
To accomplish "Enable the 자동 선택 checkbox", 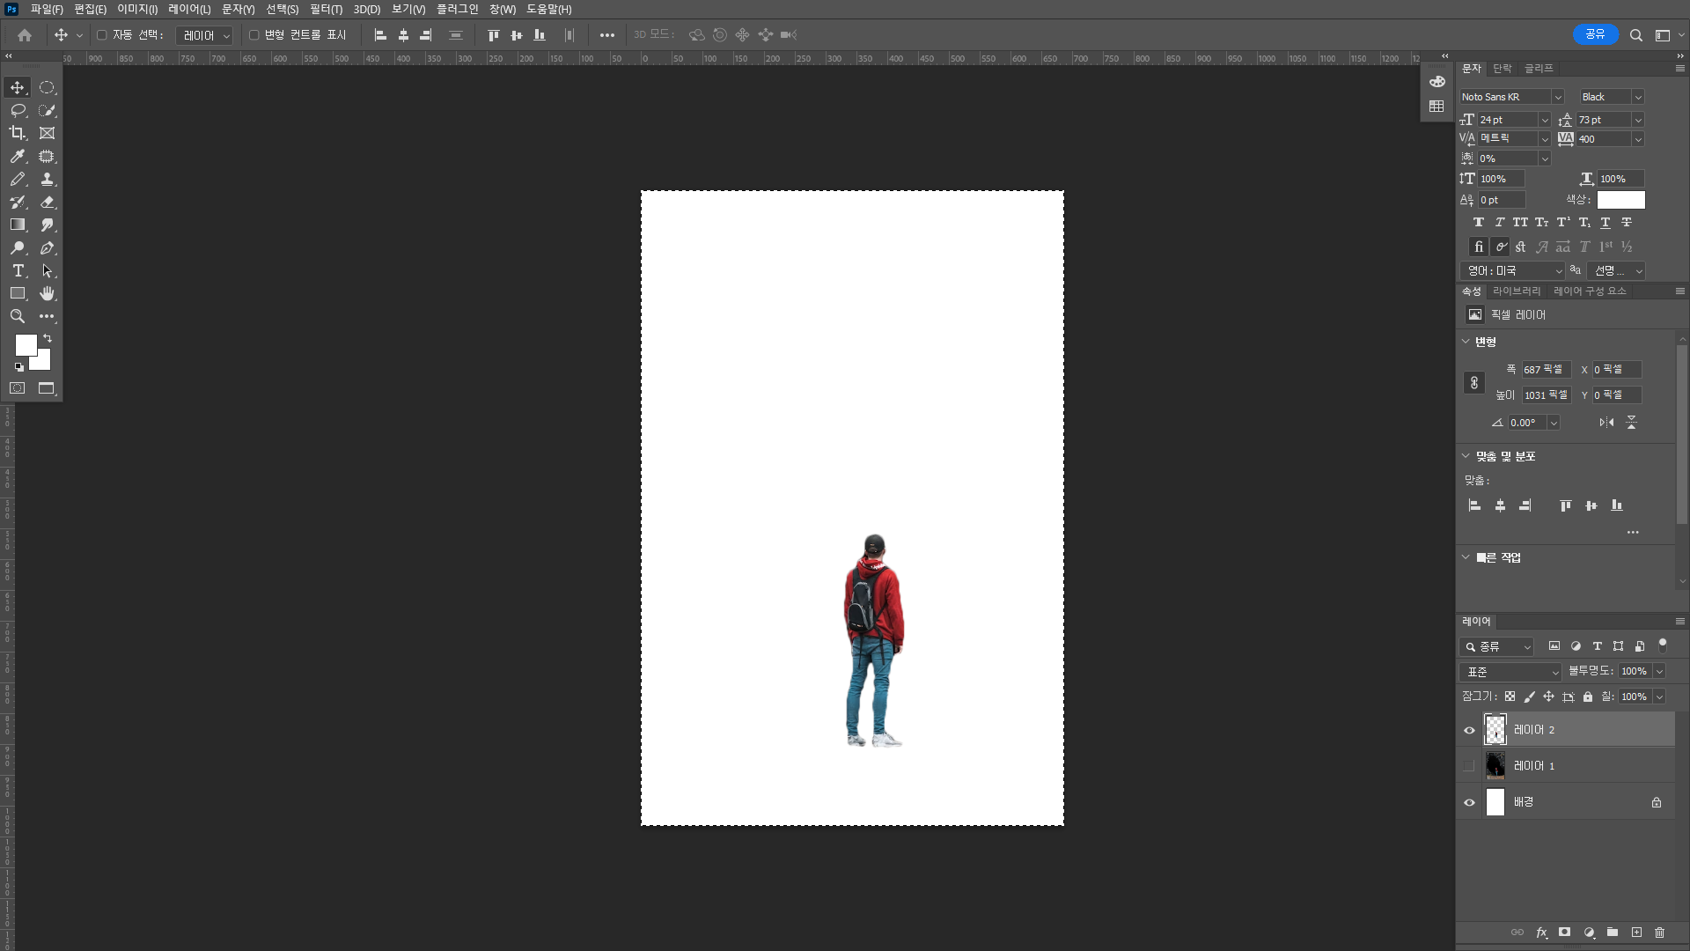I will pyautogui.click(x=102, y=35).
